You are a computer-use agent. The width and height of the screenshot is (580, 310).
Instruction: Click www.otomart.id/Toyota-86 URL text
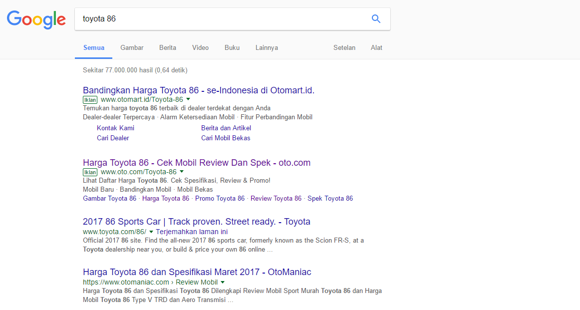click(x=142, y=99)
